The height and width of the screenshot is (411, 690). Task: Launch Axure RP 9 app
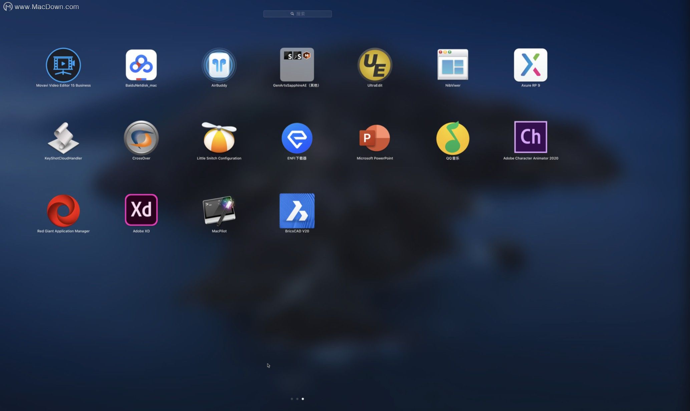pos(531,65)
